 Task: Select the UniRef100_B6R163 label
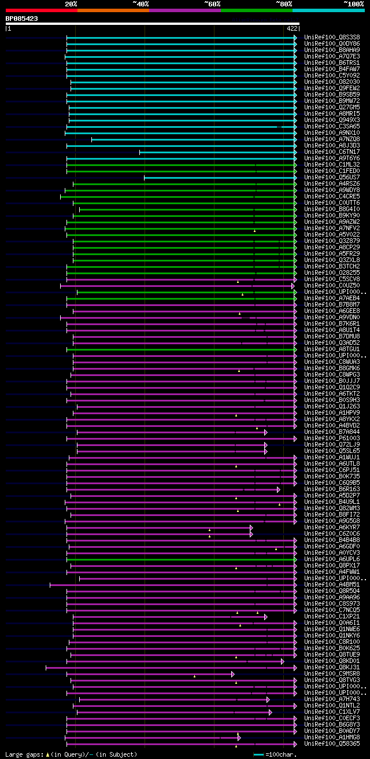332,489
